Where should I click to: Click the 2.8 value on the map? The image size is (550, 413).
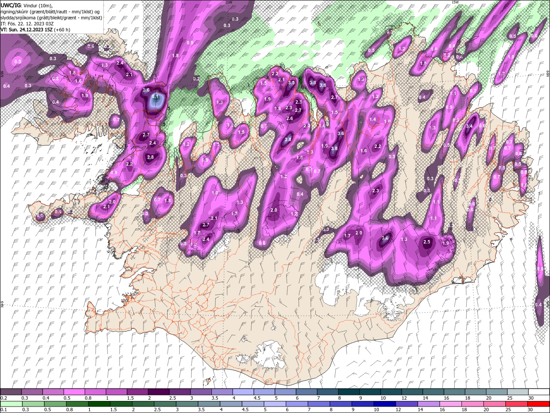point(150,157)
